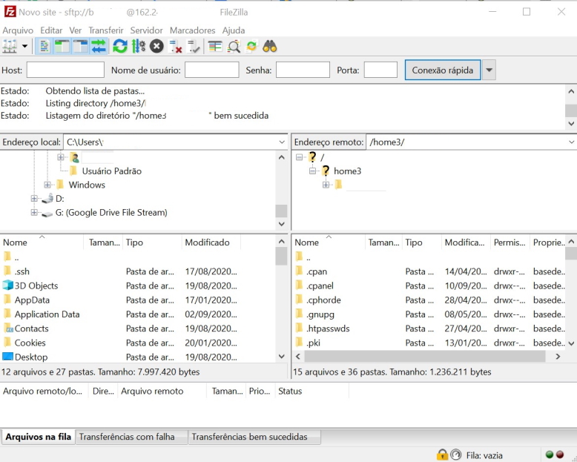Toggle message log display
Viewport: 577px width, 462px height.
click(x=44, y=46)
